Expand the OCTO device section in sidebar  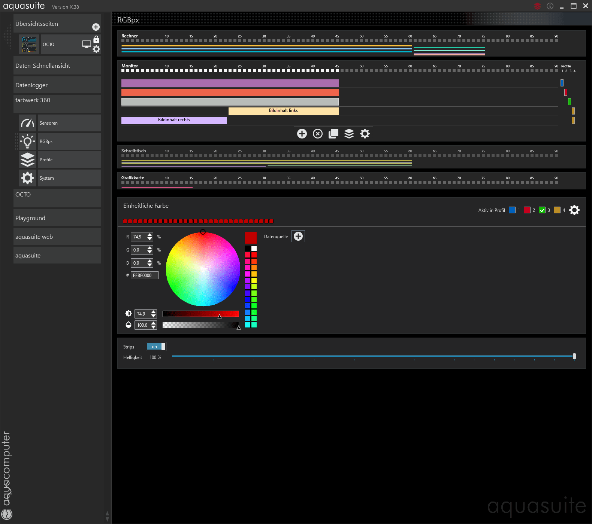click(x=57, y=198)
